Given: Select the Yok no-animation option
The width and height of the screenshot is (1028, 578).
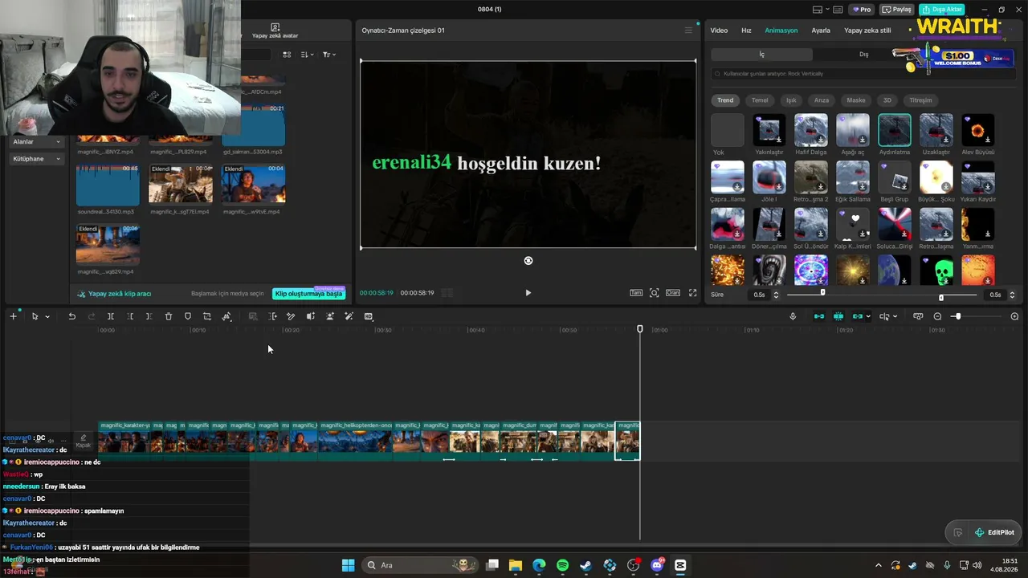Looking at the screenshot, I should tap(728, 134).
